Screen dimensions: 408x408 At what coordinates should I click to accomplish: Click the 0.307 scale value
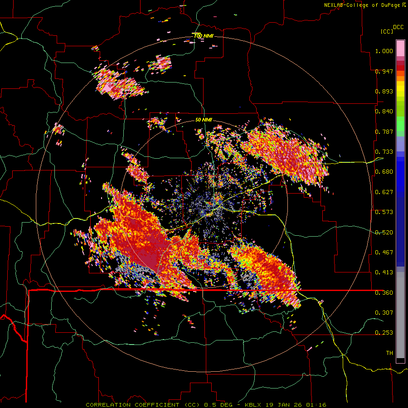[x=384, y=312]
